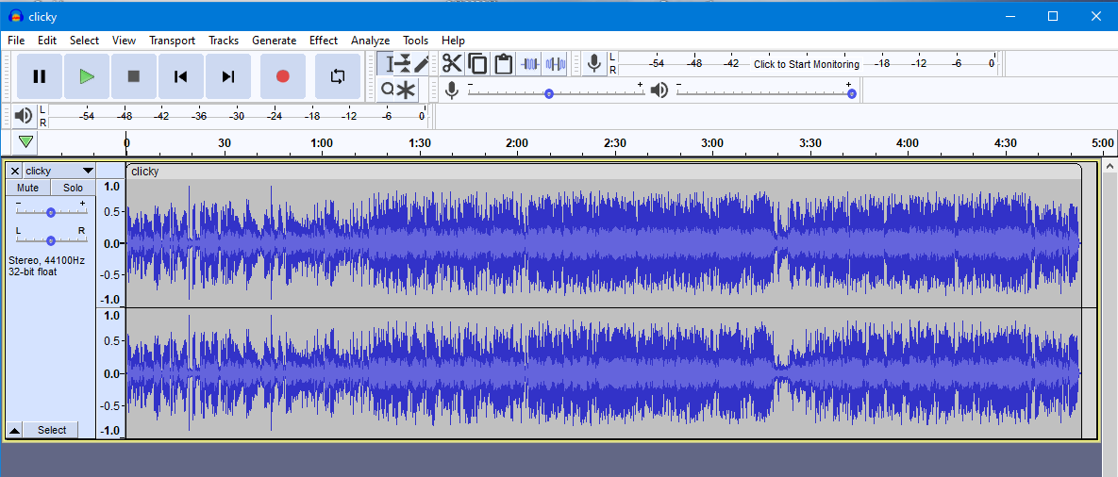Open the Tools menu
This screenshot has width=1118, height=477.
pyautogui.click(x=416, y=41)
